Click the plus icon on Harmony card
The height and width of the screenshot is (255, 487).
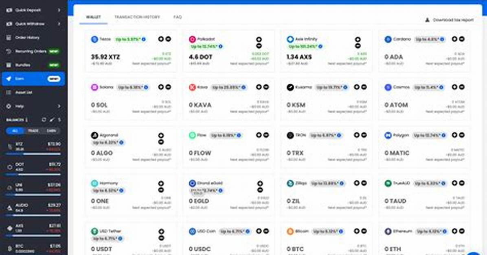161,184
